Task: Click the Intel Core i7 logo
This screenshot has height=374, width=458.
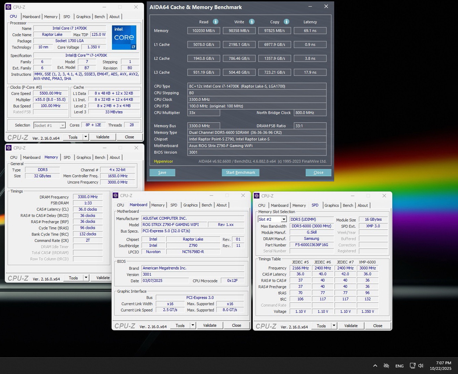Action: [x=124, y=38]
